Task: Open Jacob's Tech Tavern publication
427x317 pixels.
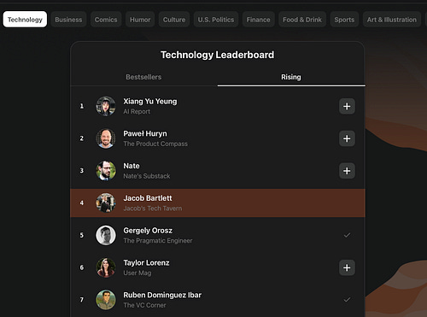Action: pos(153,208)
